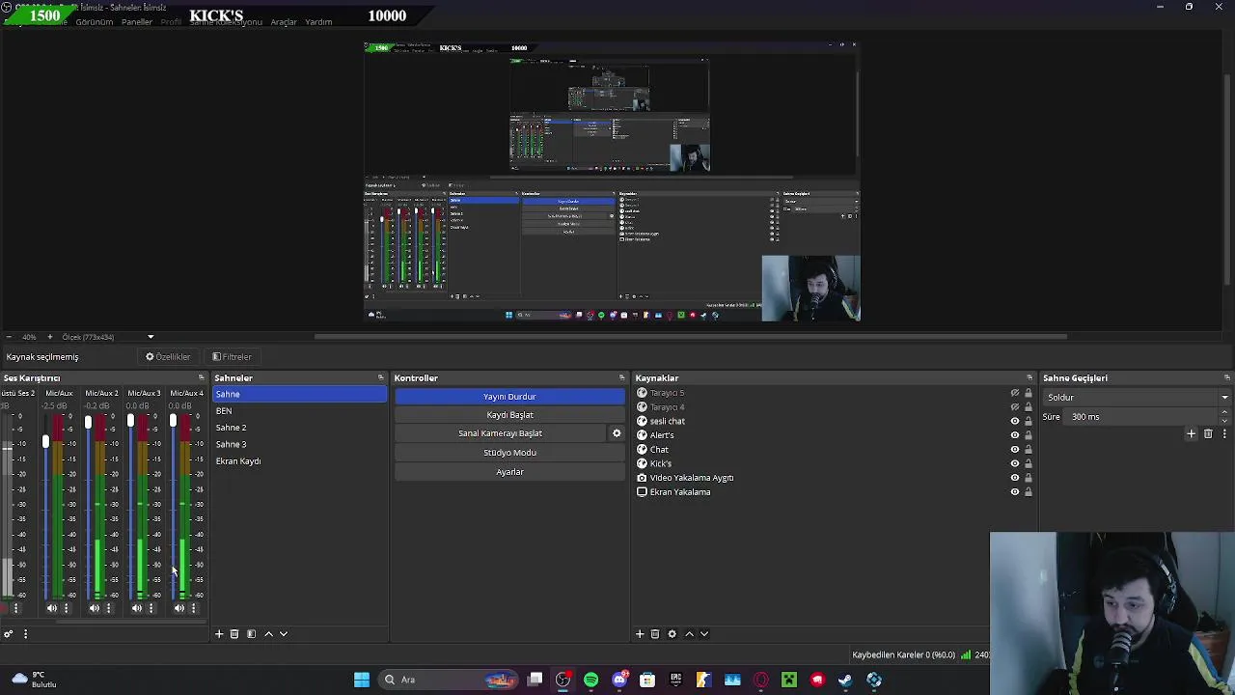
Task: Move source up in Kaynaklar
Action: click(x=689, y=634)
